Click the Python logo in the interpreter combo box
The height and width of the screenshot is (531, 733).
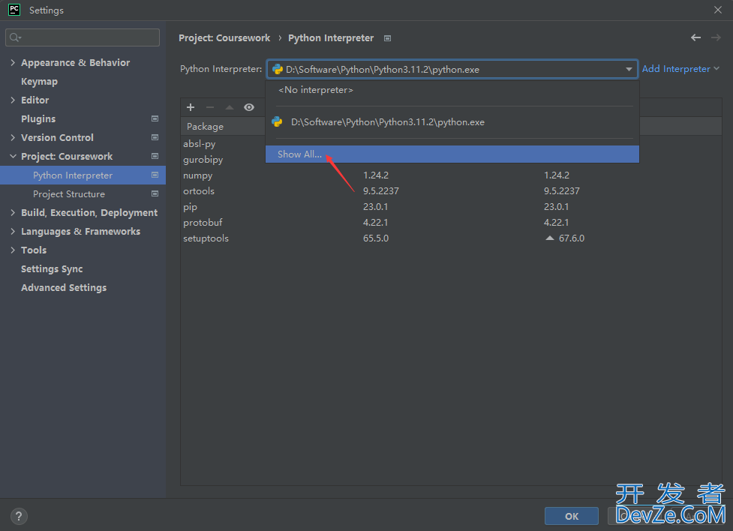(x=278, y=69)
